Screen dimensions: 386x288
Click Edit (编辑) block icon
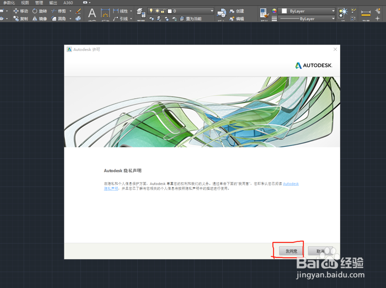tap(237, 18)
